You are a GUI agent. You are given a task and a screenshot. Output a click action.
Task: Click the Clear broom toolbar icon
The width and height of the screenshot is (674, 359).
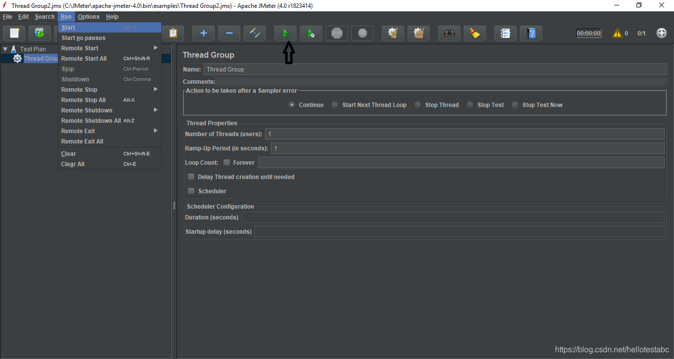393,34
